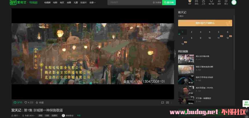This screenshot has height=118, width=249.
Task: Click the green follow button beside publisher
Action: pos(78,116)
